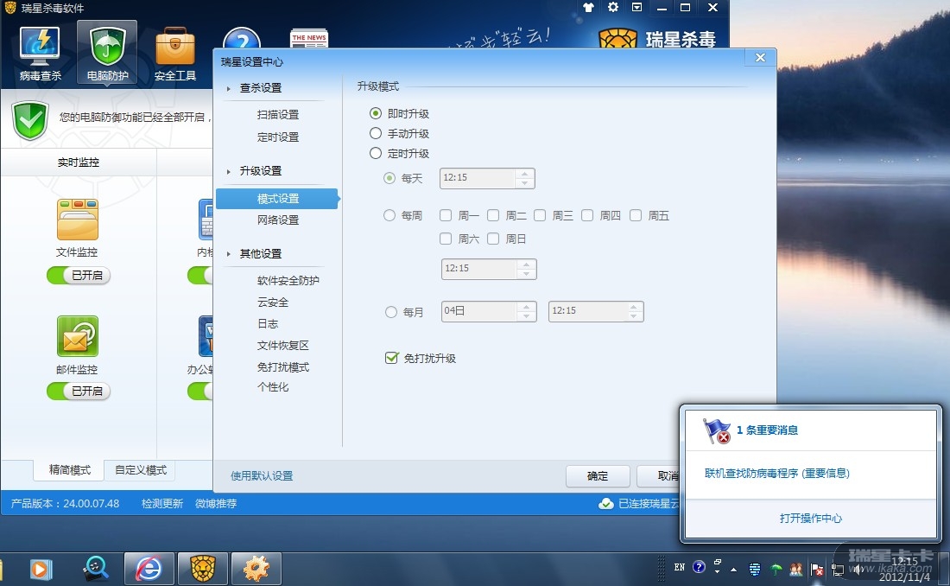Click the volume speaker tray icon
The height and width of the screenshot is (586, 950).
click(858, 569)
